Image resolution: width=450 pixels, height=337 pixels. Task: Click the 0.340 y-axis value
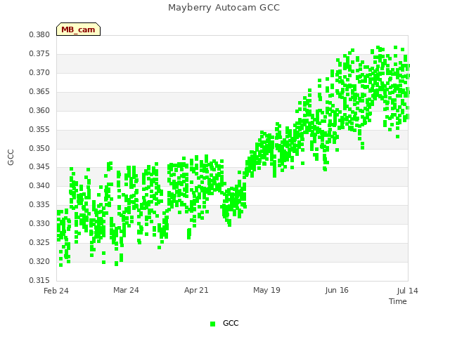pos(39,185)
